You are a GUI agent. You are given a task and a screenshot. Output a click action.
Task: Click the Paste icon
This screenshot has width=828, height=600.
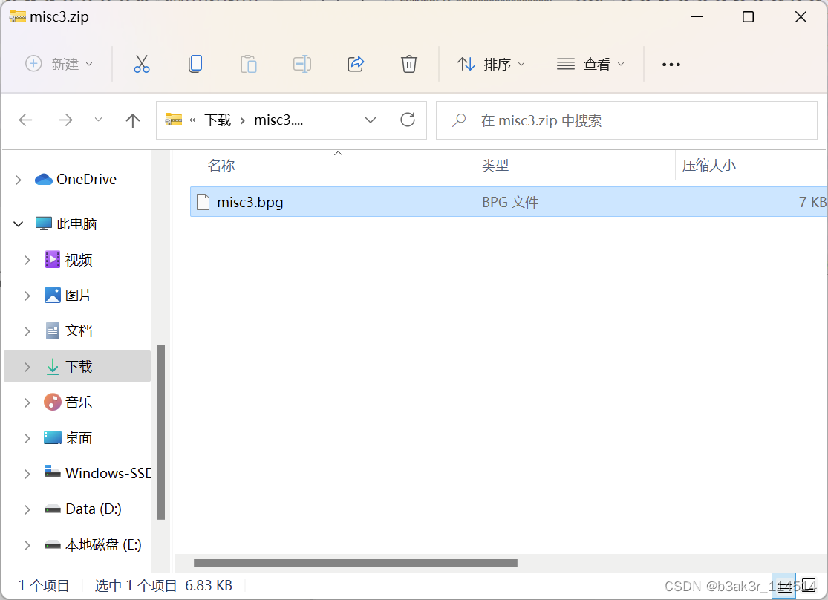point(249,64)
